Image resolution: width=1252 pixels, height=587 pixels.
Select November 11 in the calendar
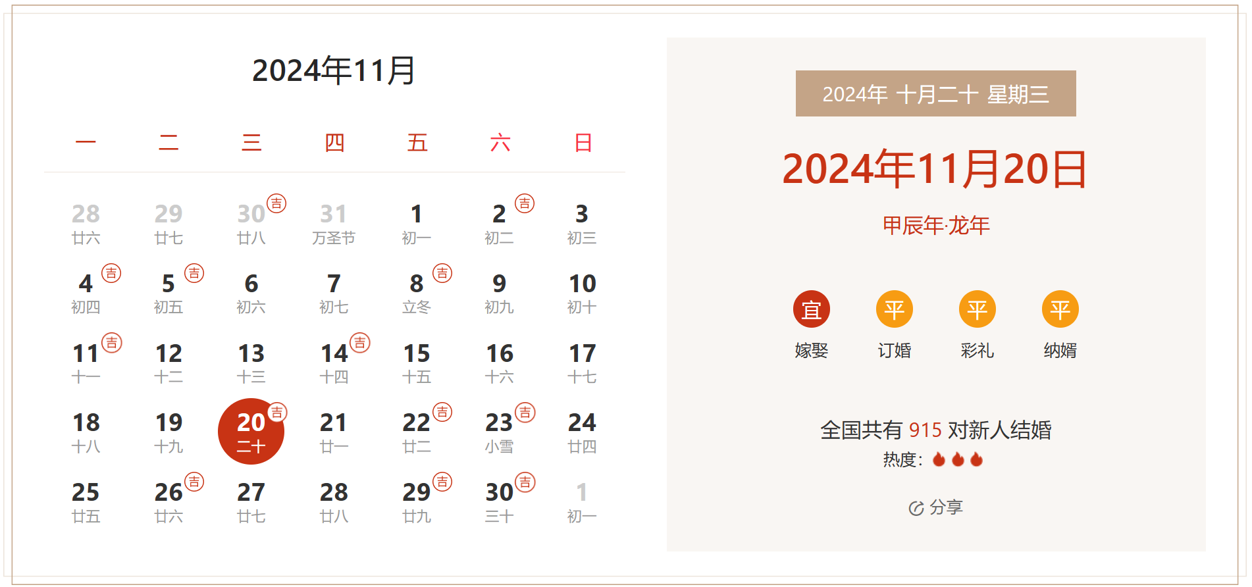[86, 362]
